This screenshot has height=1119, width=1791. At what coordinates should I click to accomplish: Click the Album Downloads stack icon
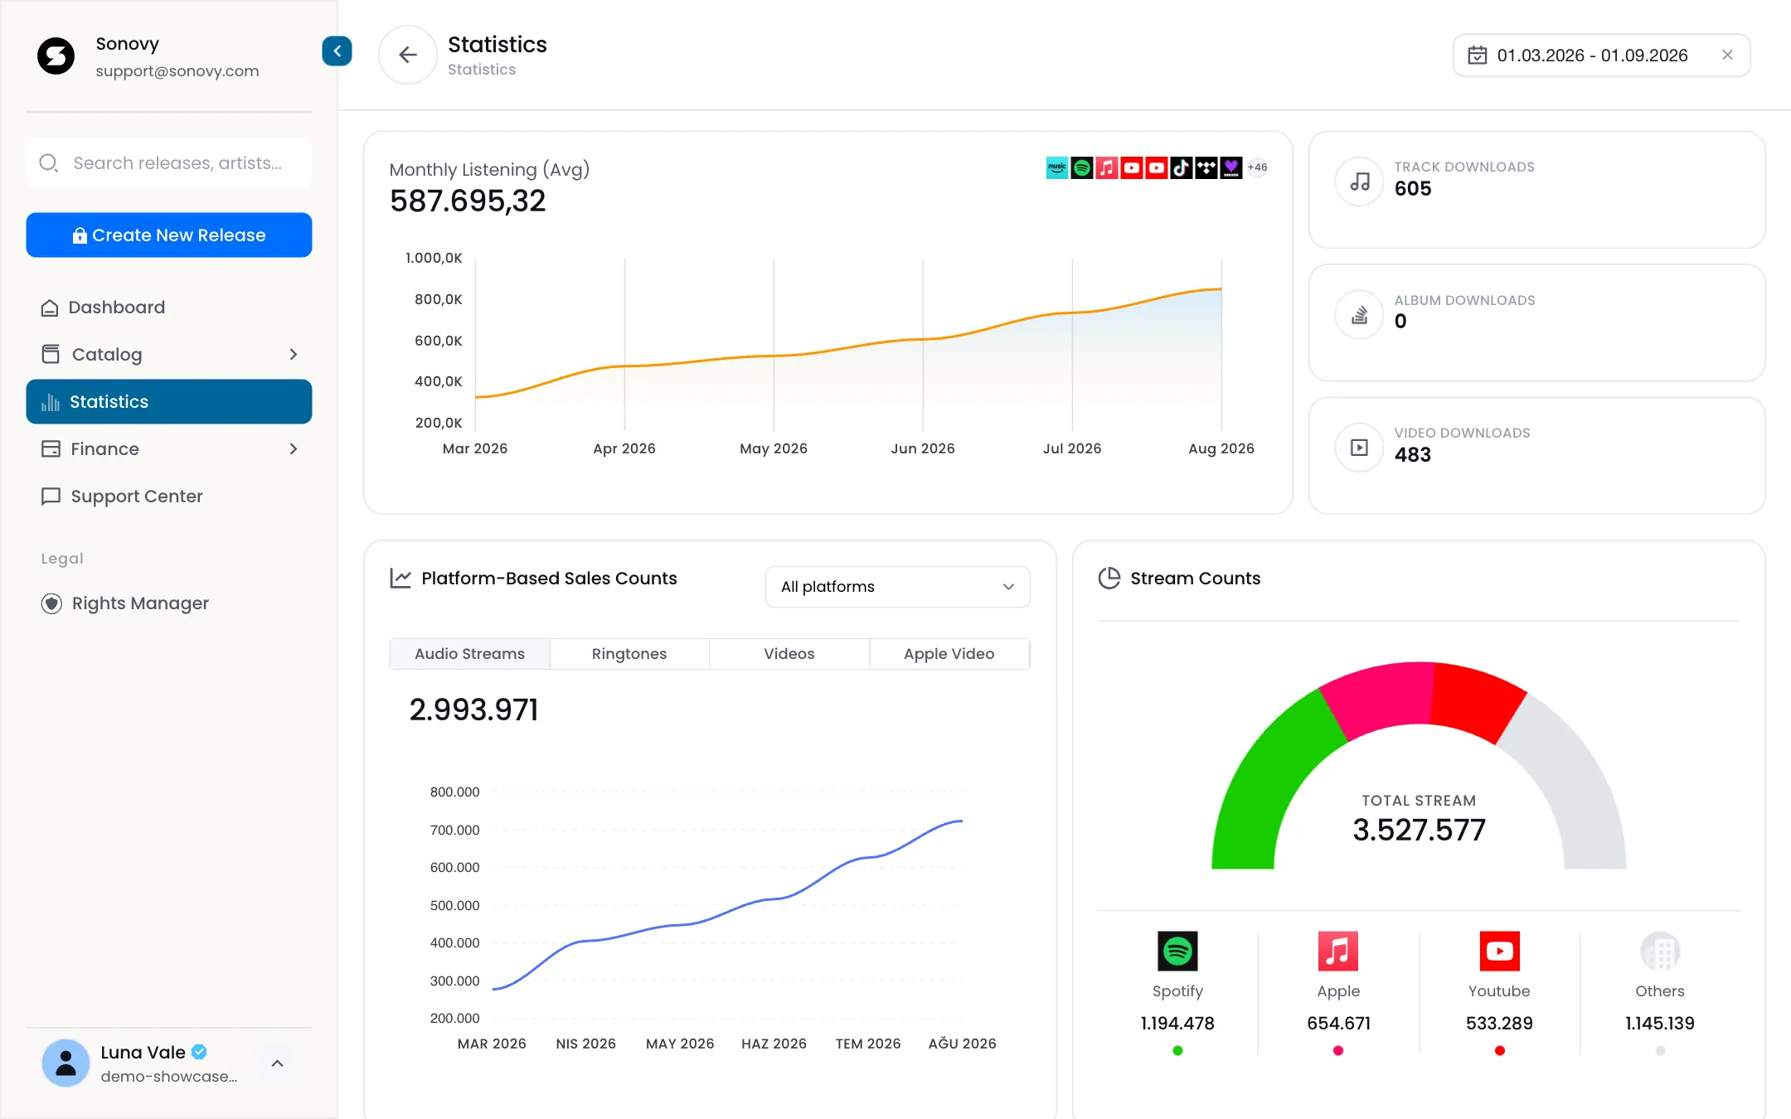tap(1360, 315)
